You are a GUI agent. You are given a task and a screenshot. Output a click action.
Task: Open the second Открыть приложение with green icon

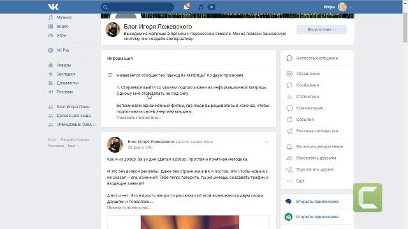(317, 217)
